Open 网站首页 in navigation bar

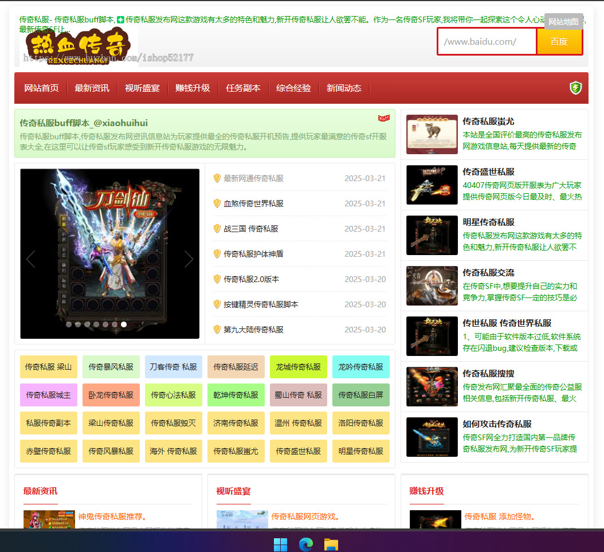(41, 88)
